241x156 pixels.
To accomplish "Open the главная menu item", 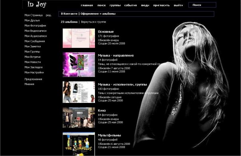I will click(x=87, y=5).
